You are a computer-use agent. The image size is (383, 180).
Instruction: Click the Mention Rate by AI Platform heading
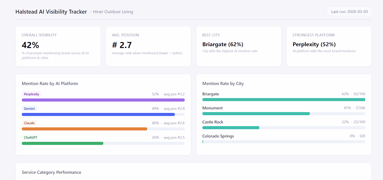[50, 84]
